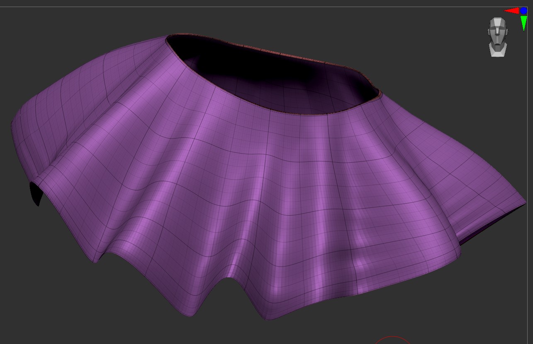Click the blue Z-axis dot
Screen dimensions: 533x344
pos(523,11)
